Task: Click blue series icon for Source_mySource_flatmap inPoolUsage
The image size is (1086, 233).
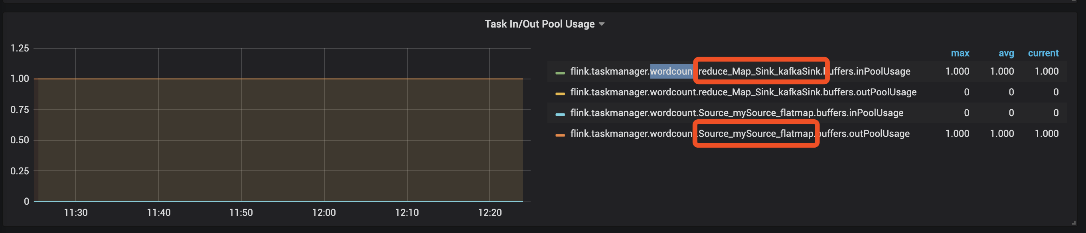Action: 560,114
